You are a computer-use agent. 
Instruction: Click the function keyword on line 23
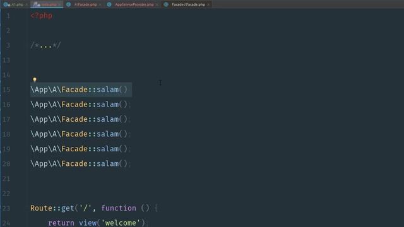(x=119, y=208)
